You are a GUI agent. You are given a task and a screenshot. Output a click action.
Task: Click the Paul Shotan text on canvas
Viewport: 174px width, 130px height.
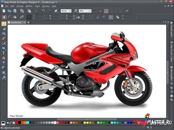(17, 116)
